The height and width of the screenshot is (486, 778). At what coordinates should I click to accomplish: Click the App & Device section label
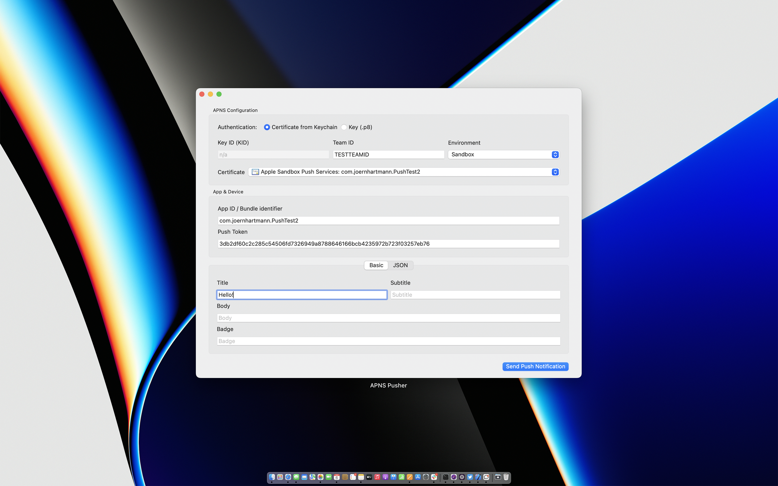coord(228,192)
